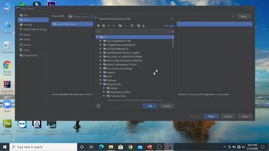Click Cortana circle icon in taskbar
269x151 pixels.
(x=82, y=147)
